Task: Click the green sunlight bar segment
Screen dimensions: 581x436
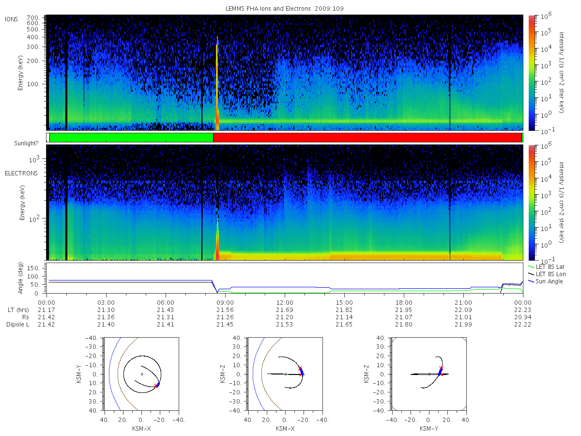Action: click(x=131, y=138)
